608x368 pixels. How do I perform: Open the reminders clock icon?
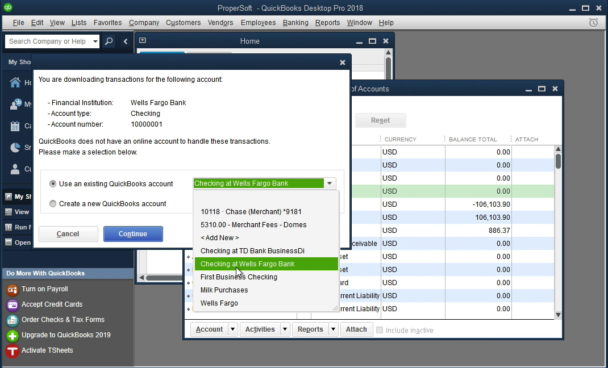tap(593, 23)
